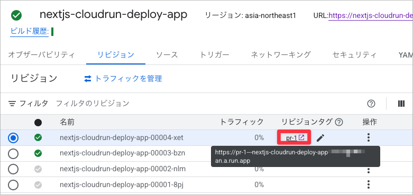Click the external link icon beside pr-1
This screenshot has height=195, width=413.
coord(301,137)
